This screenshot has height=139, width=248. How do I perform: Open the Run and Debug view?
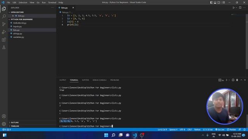4,32
